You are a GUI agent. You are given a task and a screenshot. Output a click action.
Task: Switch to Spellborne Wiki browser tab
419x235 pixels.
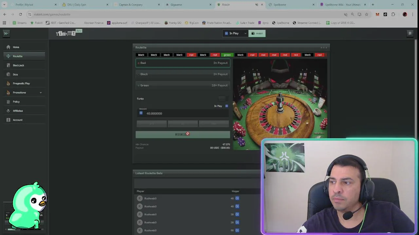point(342,5)
